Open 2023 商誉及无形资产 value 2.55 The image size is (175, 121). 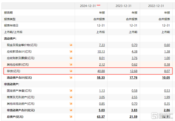tap(134, 97)
